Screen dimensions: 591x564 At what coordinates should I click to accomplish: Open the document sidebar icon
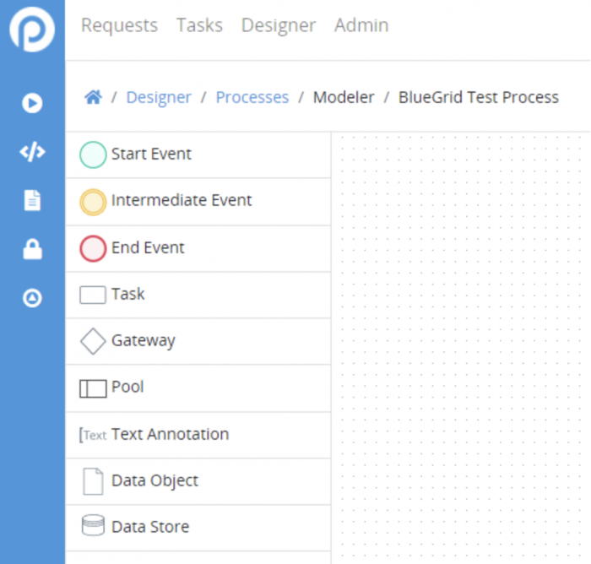tap(32, 200)
